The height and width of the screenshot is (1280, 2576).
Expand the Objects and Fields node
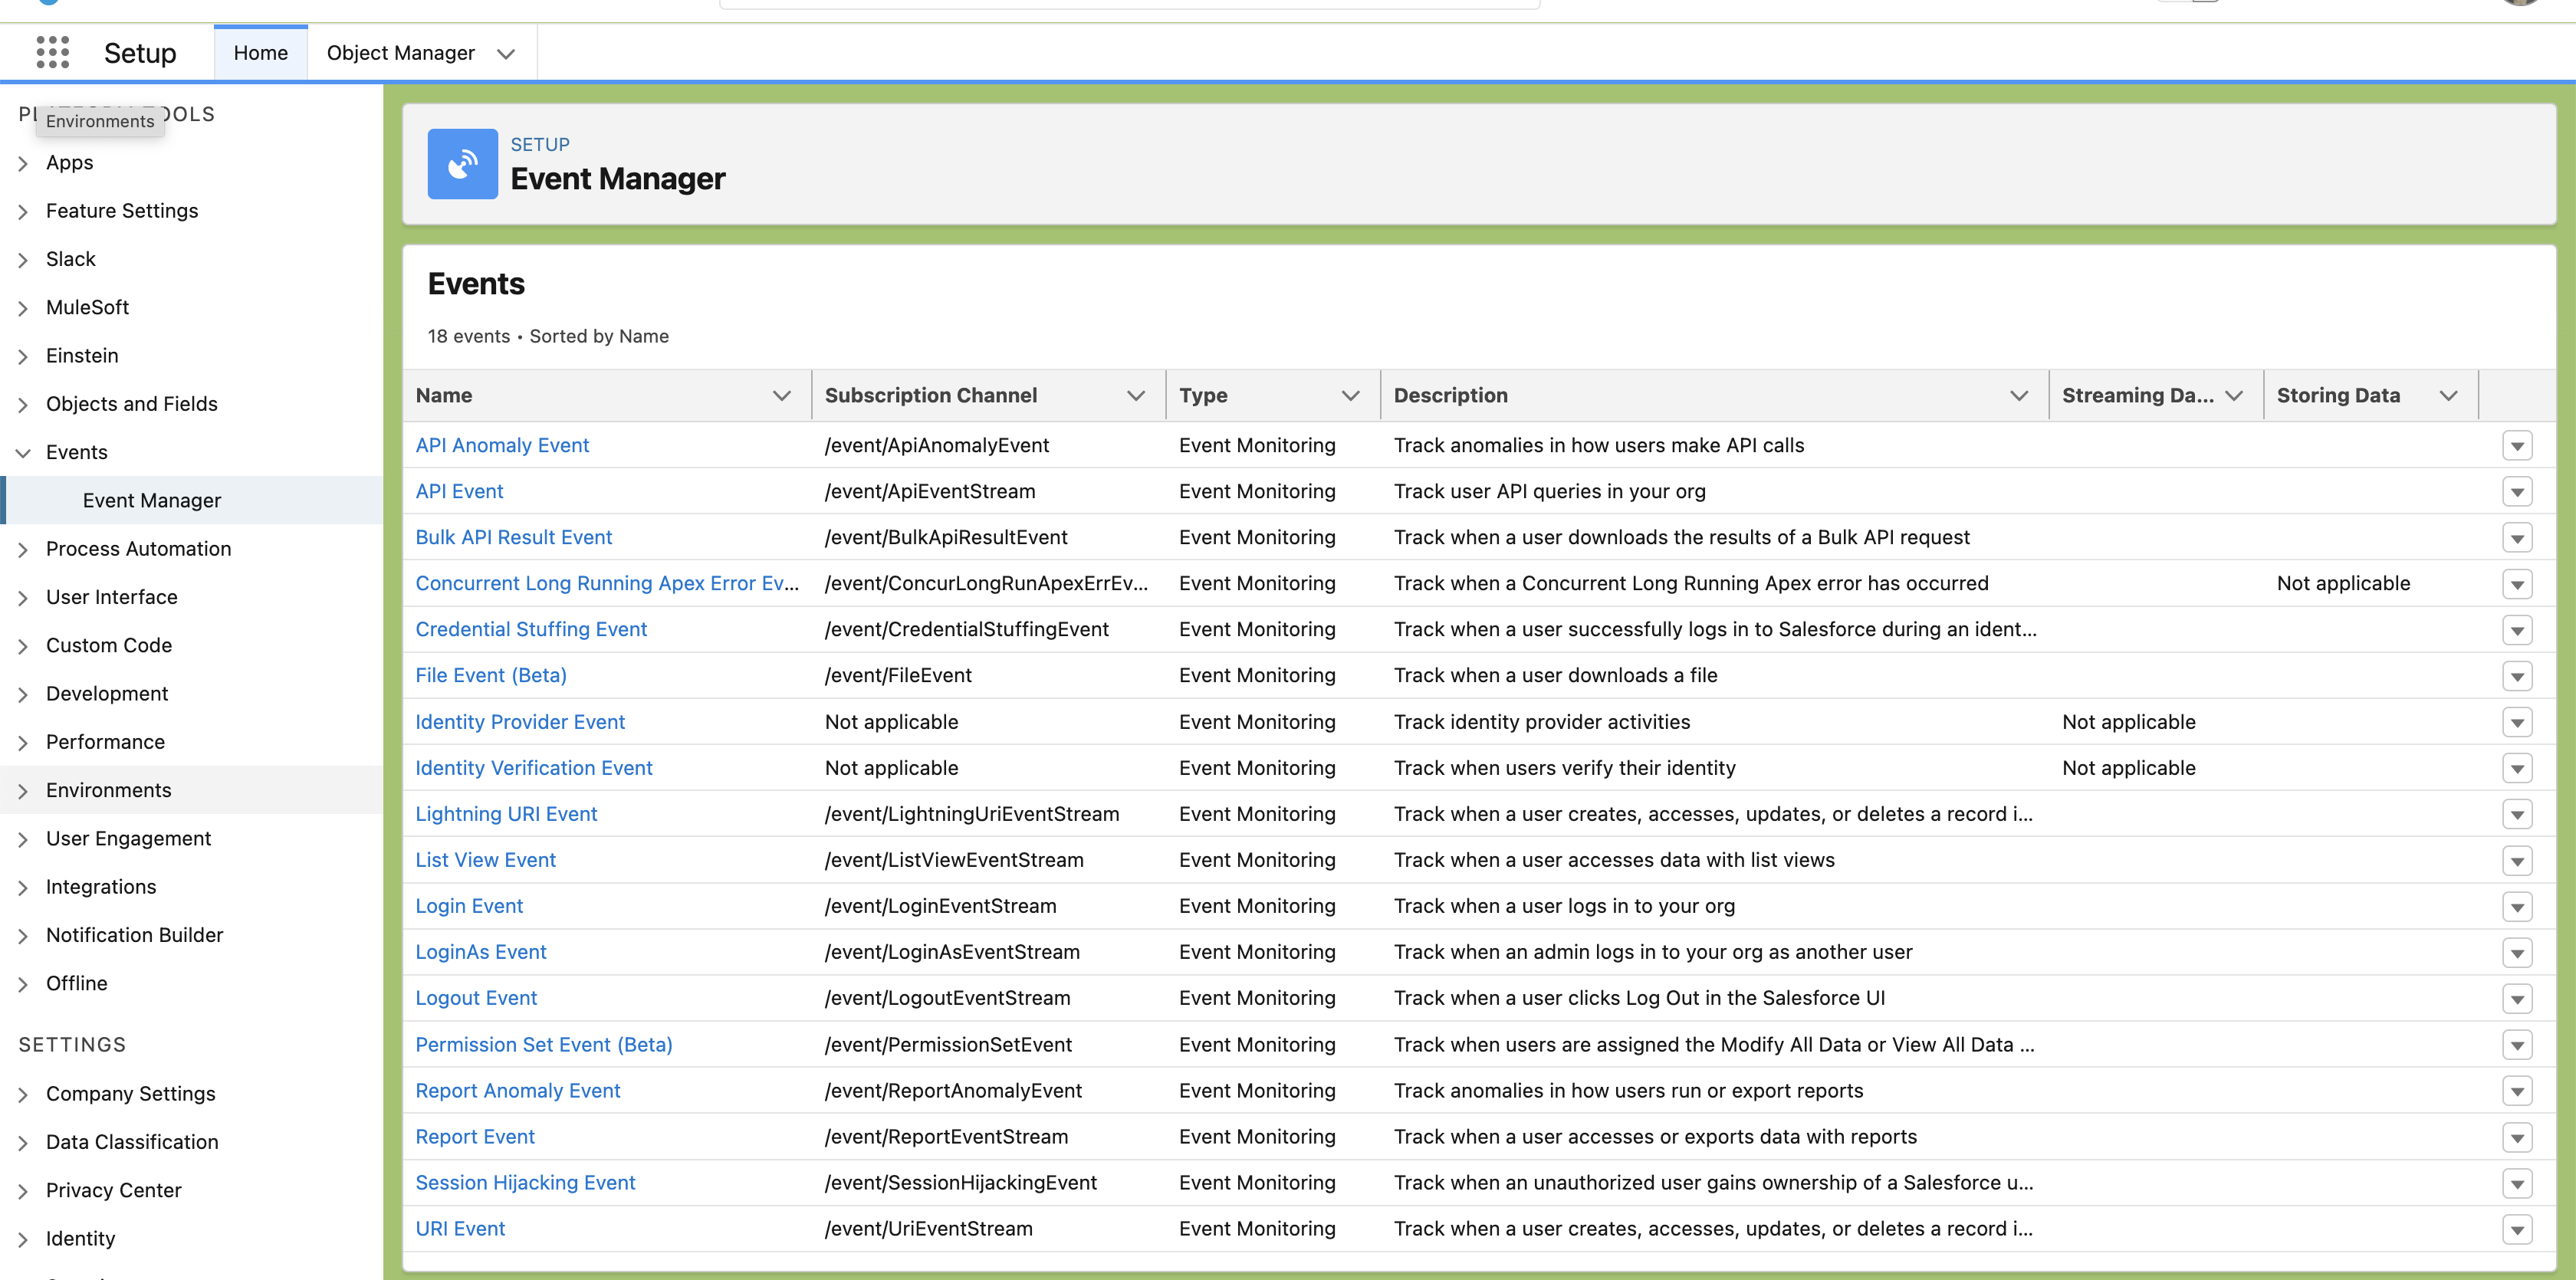click(x=22, y=405)
